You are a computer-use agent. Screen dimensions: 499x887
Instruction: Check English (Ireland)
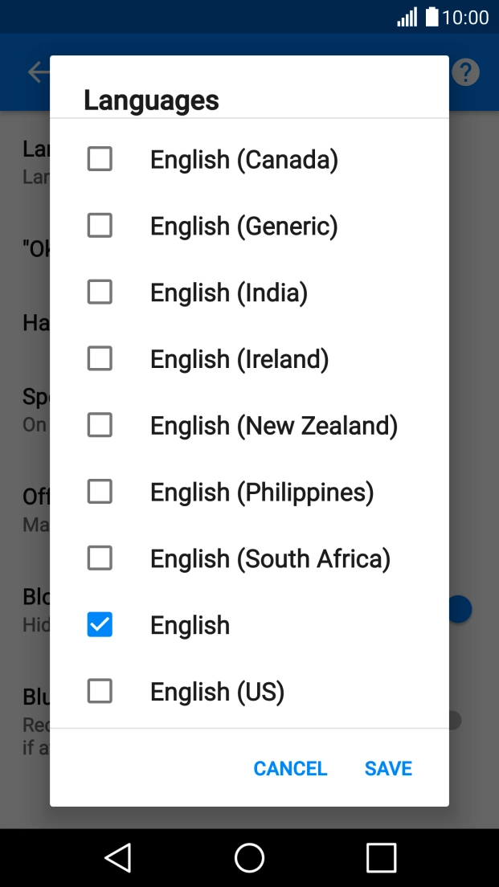click(100, 358)
